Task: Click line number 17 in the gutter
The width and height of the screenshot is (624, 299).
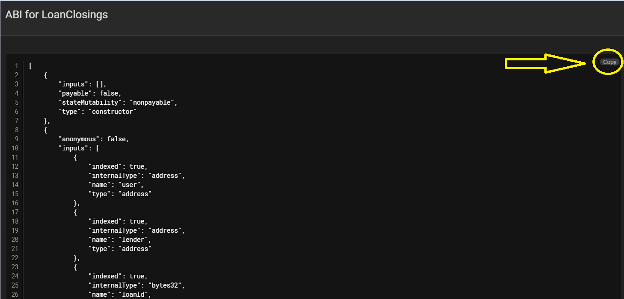Action: click(x=15, y=212)
